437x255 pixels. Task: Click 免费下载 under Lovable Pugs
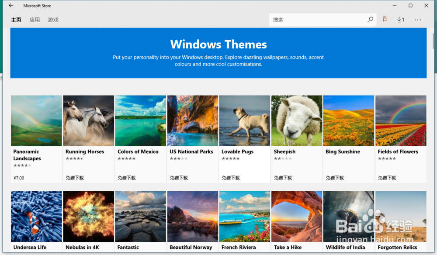tap(230, 178)
